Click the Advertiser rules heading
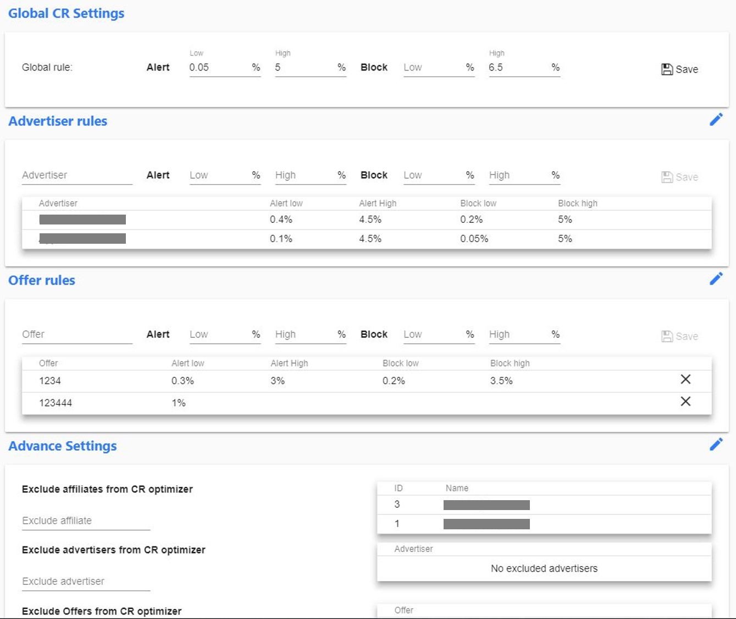This screenshot has height=619, width=736. click(58, 121)
